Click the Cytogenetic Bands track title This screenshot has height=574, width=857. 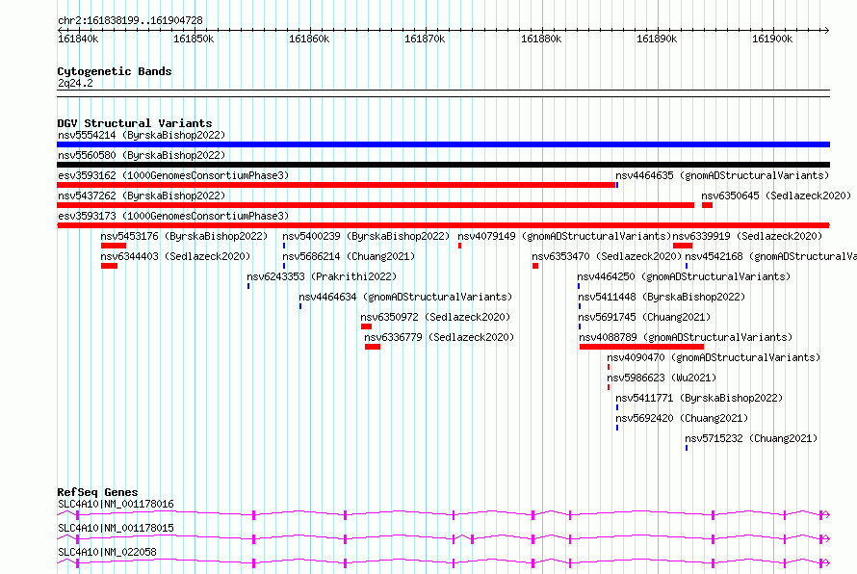(x=115, y=71)
